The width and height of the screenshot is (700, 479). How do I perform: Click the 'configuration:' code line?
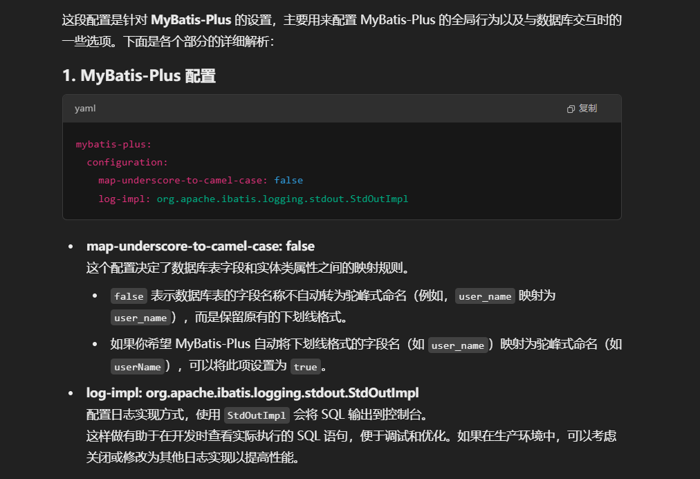(x=127, y=162)
